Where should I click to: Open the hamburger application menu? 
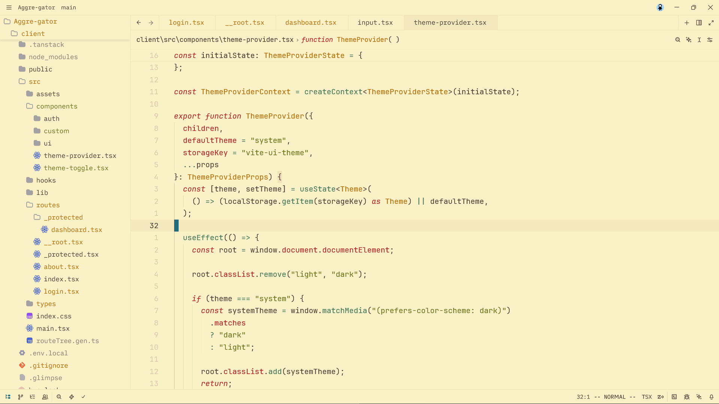coord(9,7)
